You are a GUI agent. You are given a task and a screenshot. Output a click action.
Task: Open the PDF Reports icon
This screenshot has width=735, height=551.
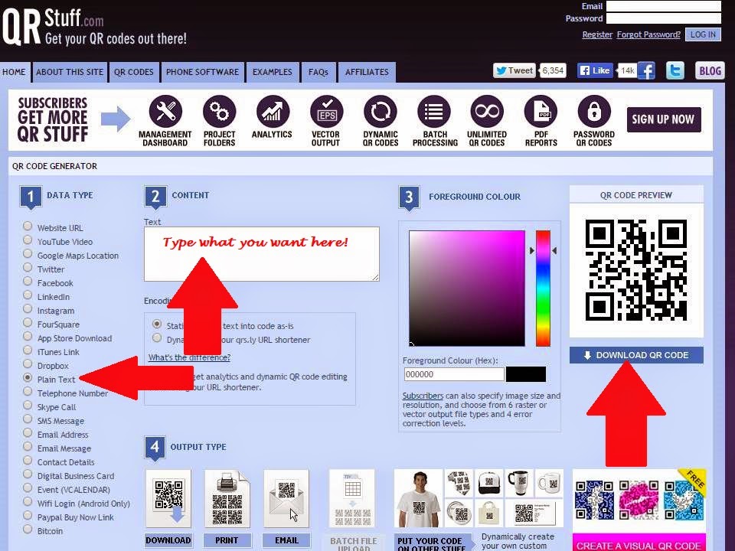click(541, 112)
